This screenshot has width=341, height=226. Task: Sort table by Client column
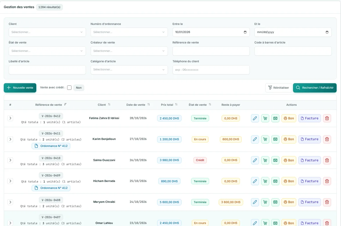[109, 105]
